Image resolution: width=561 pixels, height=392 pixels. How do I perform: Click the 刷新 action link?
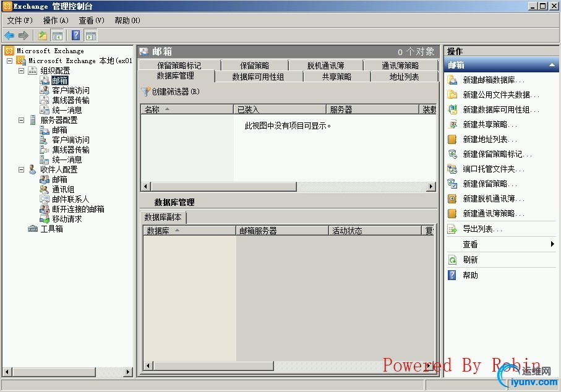470,260
